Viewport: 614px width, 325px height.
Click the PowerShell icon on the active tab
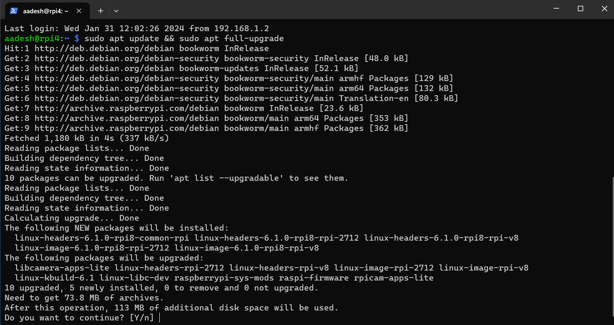coord(14,11)
